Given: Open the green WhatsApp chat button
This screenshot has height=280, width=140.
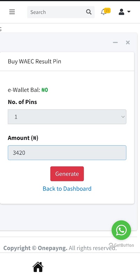Looking at the screenshot, I should [121, 230].
